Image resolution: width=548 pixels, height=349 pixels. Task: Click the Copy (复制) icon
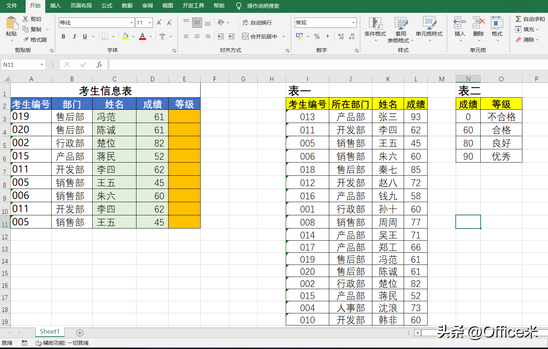coord(25,29)
